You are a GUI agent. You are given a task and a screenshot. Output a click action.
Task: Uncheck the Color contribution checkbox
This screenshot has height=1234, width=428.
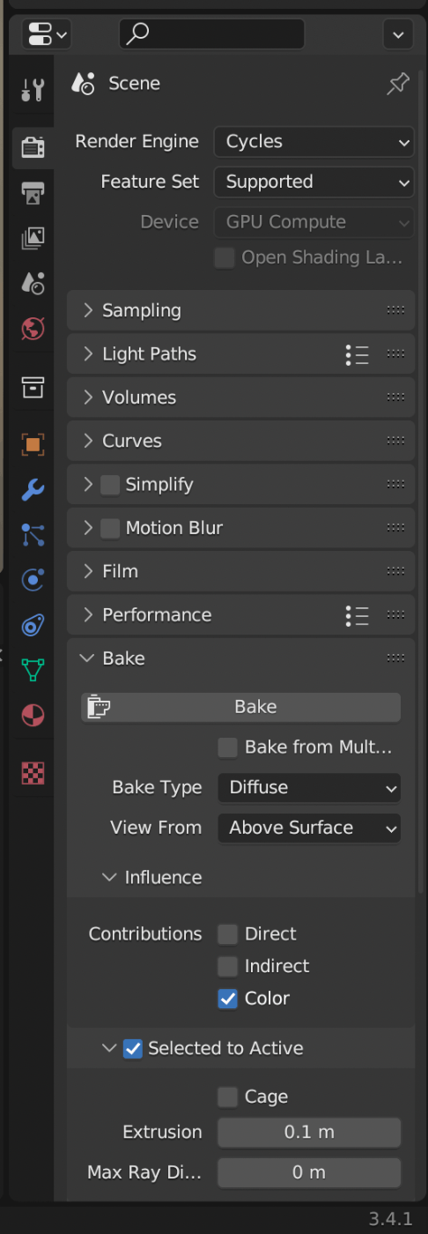click(227, 999)
